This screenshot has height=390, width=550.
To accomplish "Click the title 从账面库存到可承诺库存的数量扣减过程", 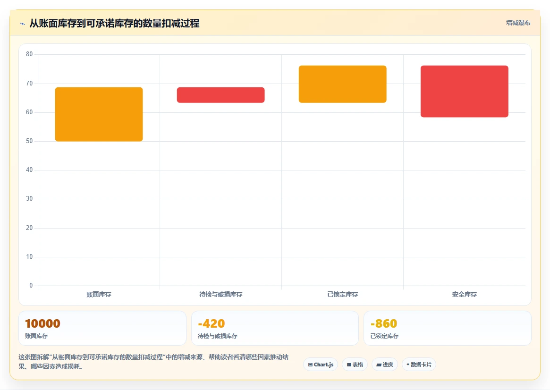I will click(x=114, y=24).
